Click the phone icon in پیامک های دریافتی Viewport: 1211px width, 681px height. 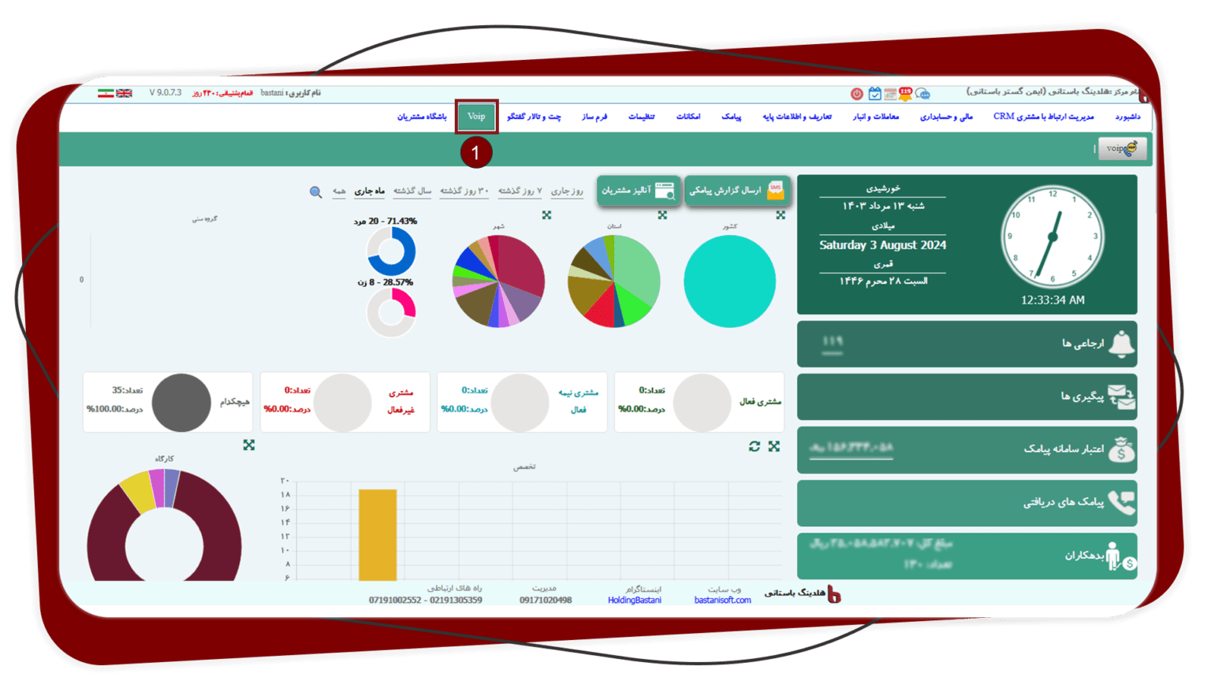point(1121,502)
